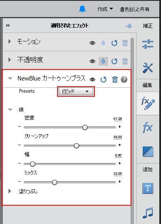The image size is (161, 224).
Task: Click the 密度 slider handle
Action: (85, 127)
